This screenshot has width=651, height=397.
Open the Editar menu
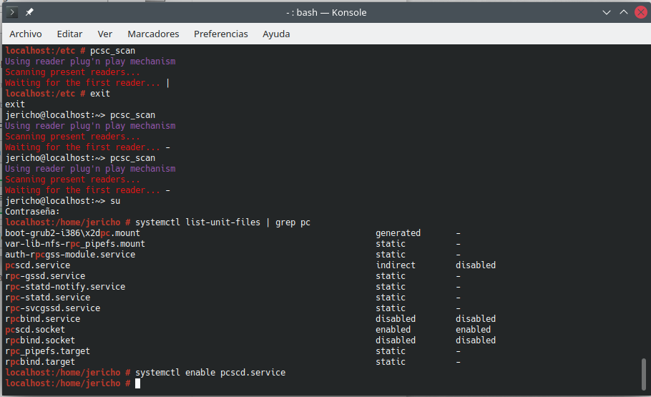(x=69, y=34)
